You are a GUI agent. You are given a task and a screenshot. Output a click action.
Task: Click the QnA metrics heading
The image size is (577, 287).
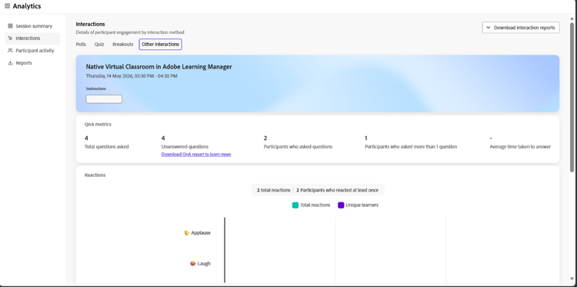point(98,125)
